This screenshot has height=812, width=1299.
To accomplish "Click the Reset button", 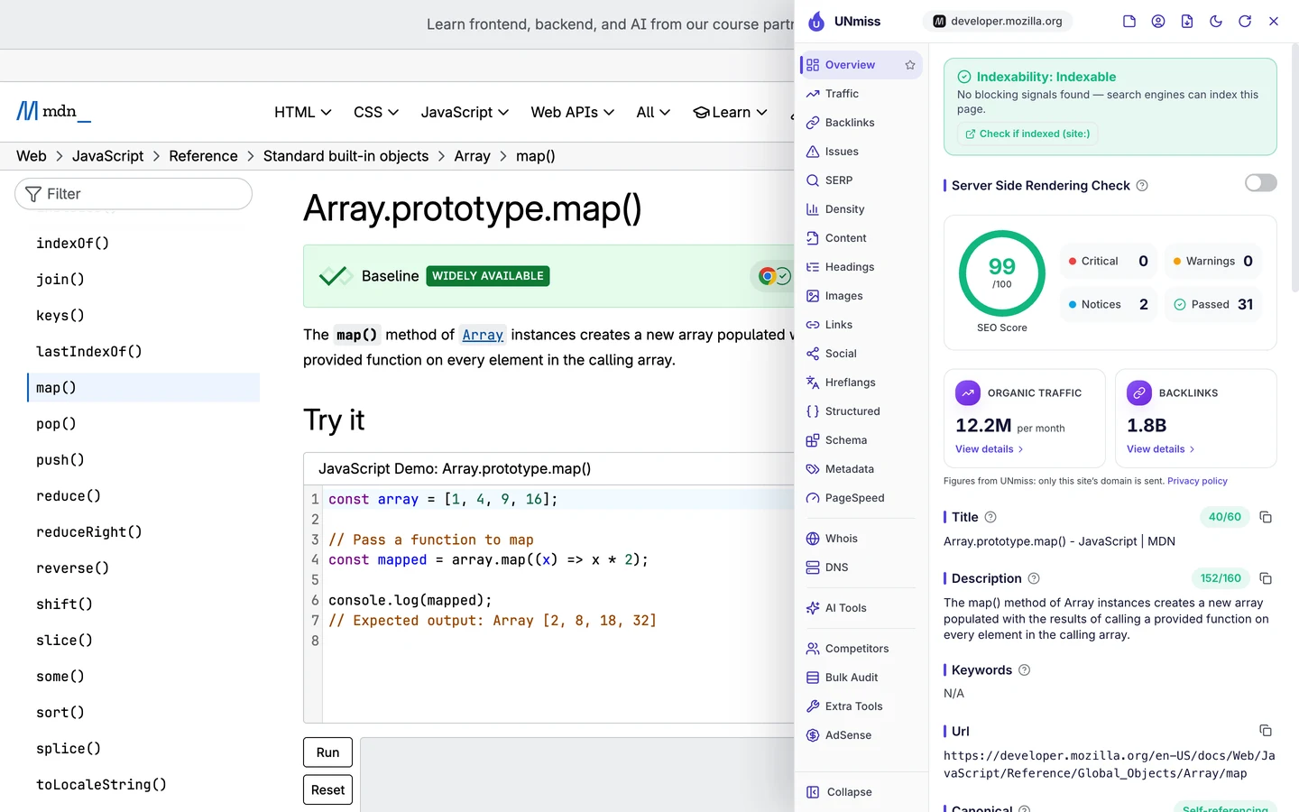I will (x=327, y=790).
